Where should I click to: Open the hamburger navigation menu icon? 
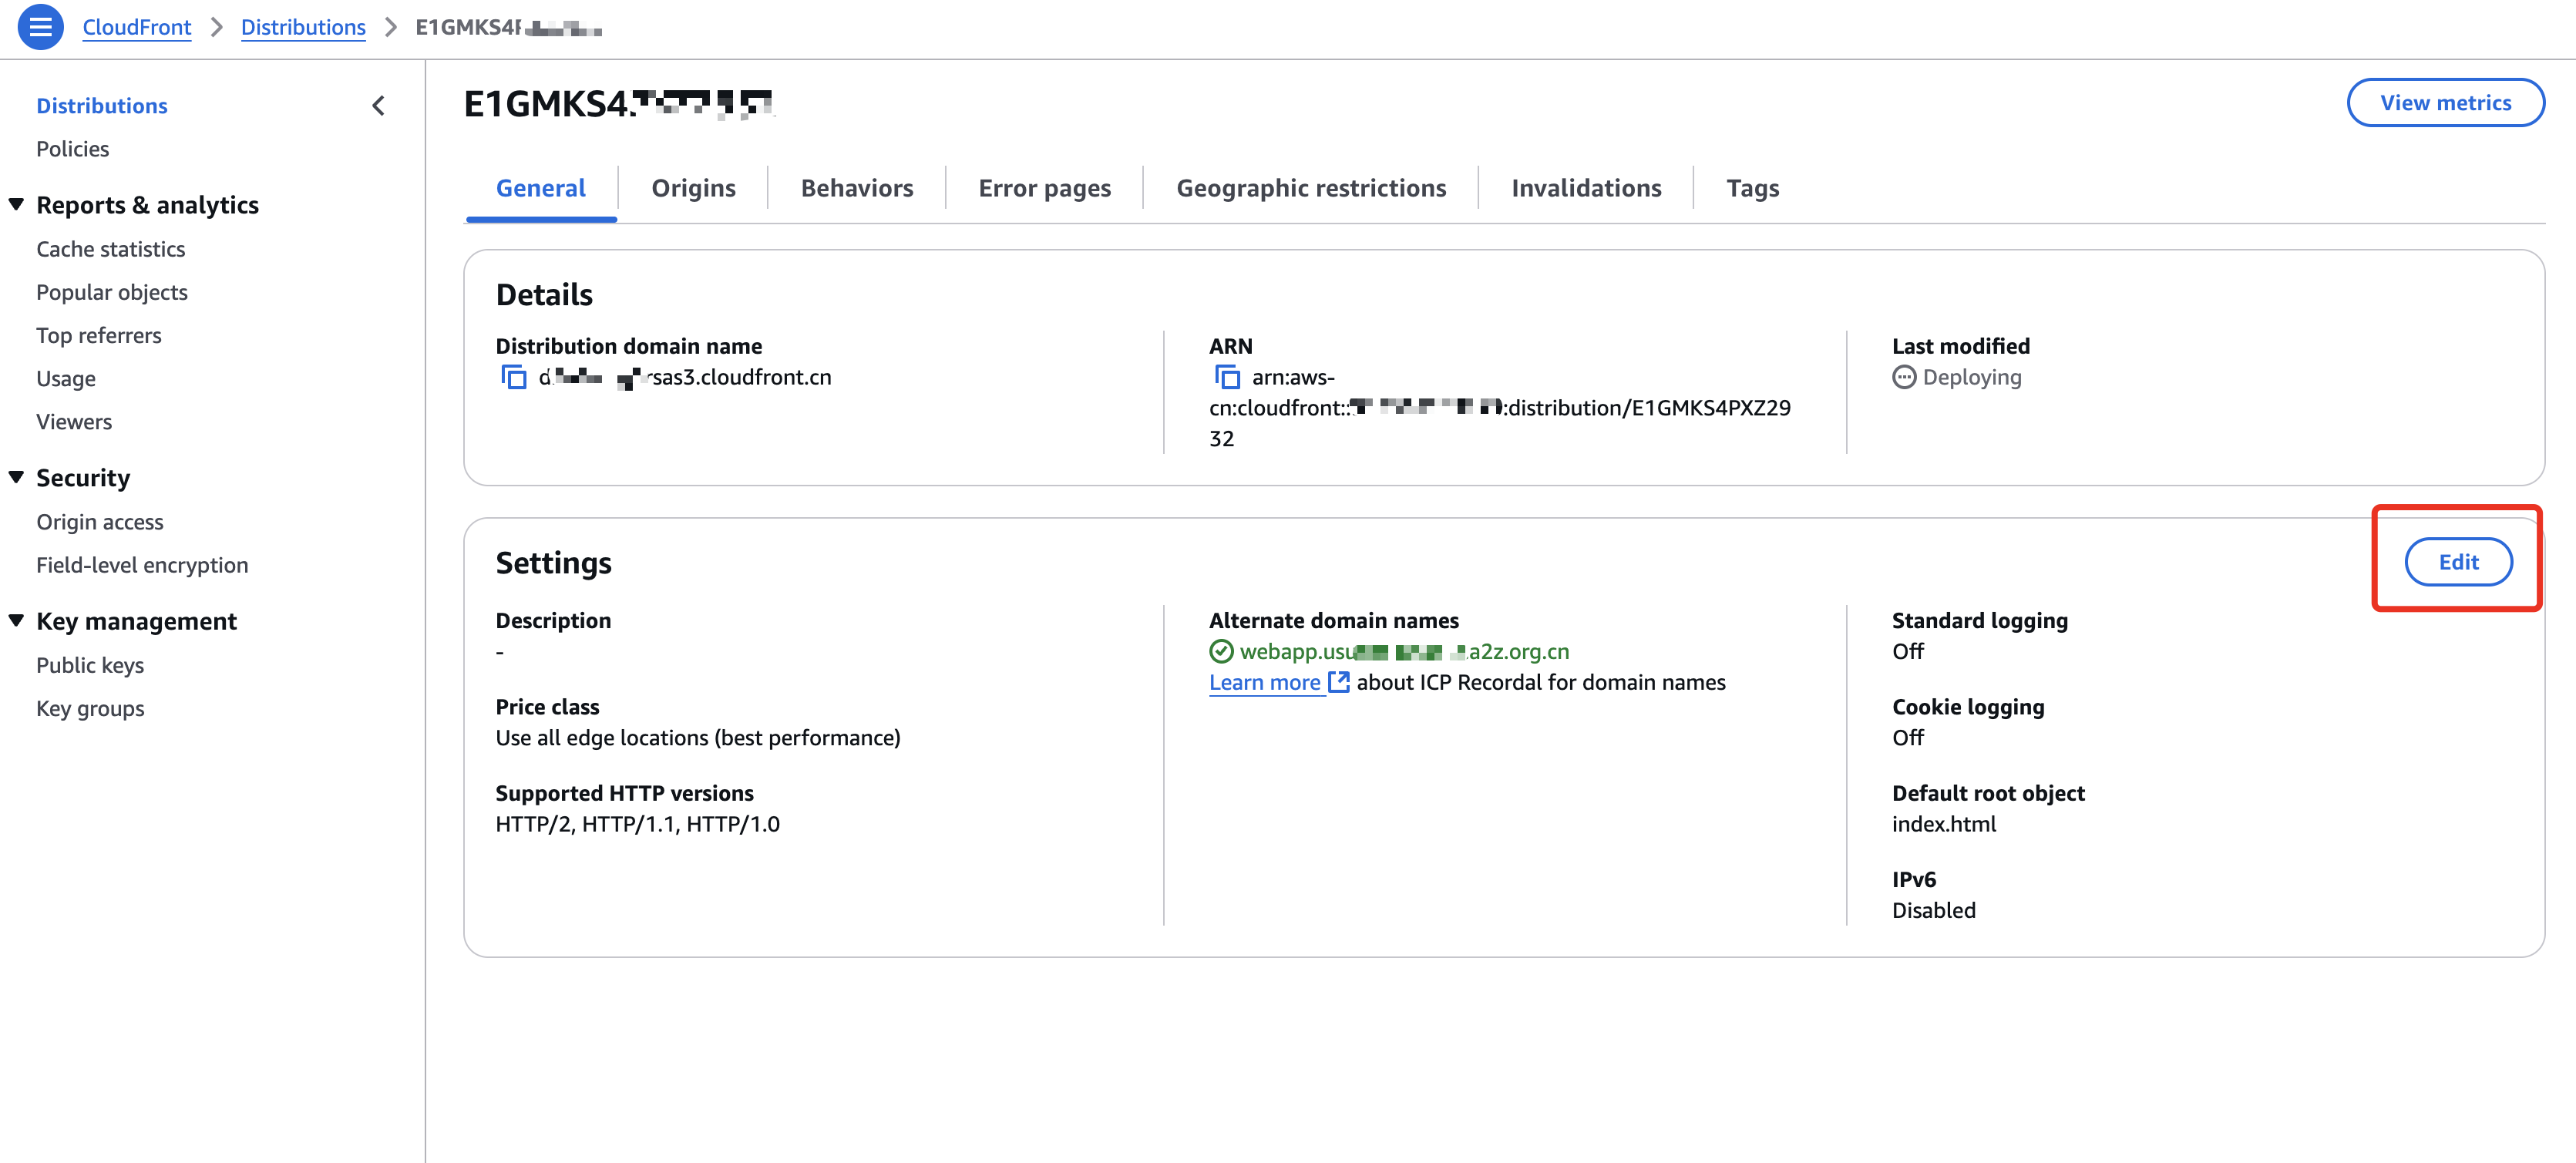pyautogui.click(x=40, y=27)
